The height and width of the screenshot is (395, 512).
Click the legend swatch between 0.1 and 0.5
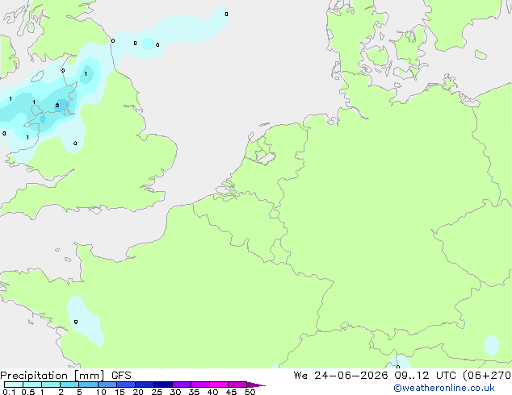(x=14, y=385)
